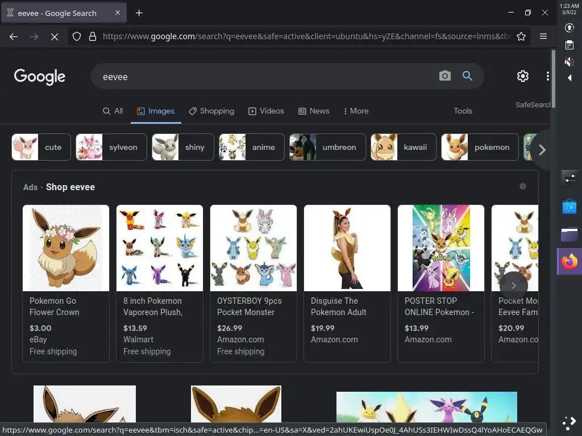Screen dimensions: 582x436
Task: Click POSTER STOP ONLINE Pokemon title text
Action: (439, 306)
